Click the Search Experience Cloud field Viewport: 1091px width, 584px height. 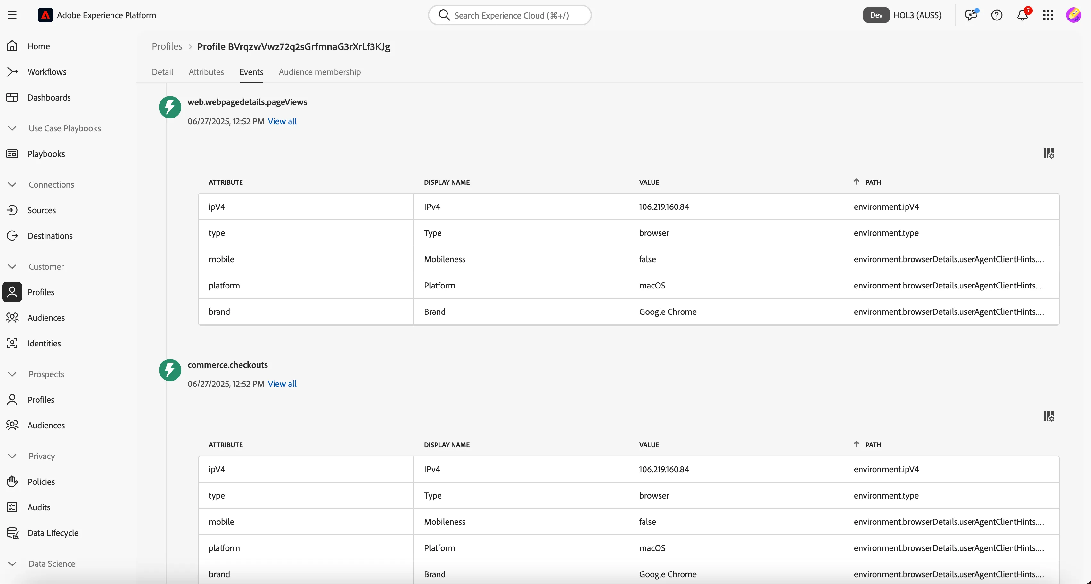[x=510, y=15]
